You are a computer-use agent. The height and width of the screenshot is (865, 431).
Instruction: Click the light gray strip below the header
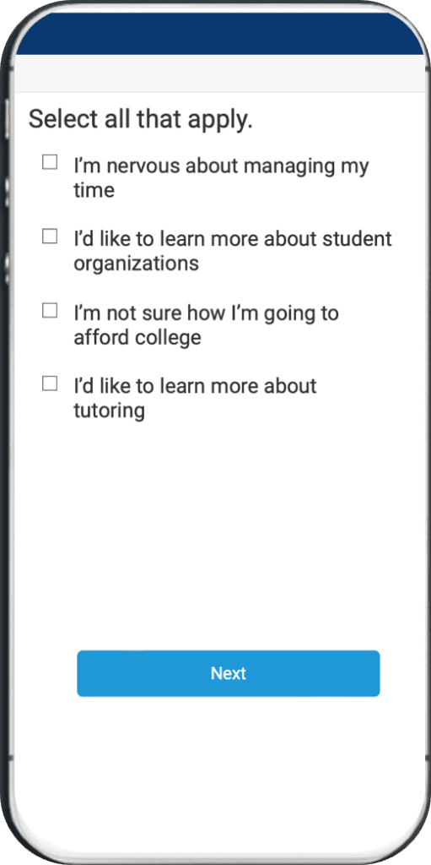point(220,73)
